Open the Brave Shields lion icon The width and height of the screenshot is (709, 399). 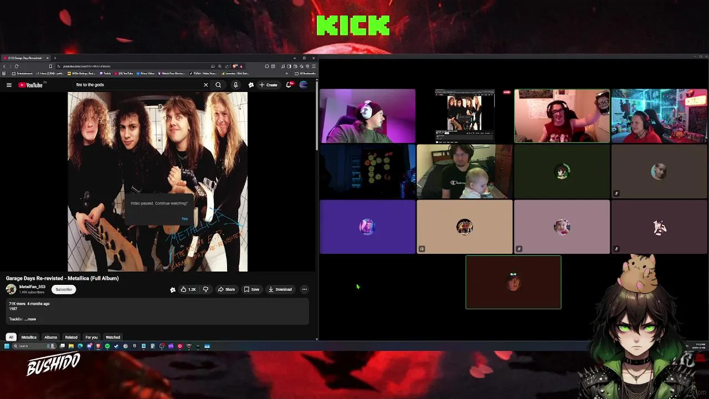235,66
